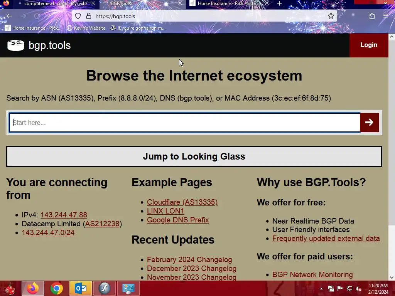Click the tray icon left of the Action Center flag
The height and width of the screenshot is (296, 395).
tap(331, 289)
